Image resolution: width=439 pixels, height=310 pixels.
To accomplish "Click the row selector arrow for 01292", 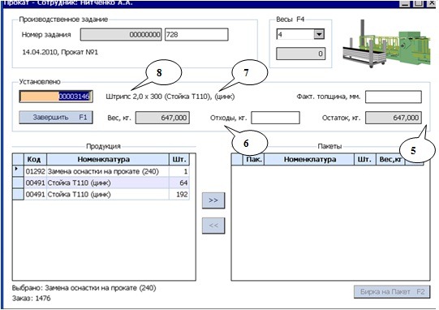I will [18, 170].
